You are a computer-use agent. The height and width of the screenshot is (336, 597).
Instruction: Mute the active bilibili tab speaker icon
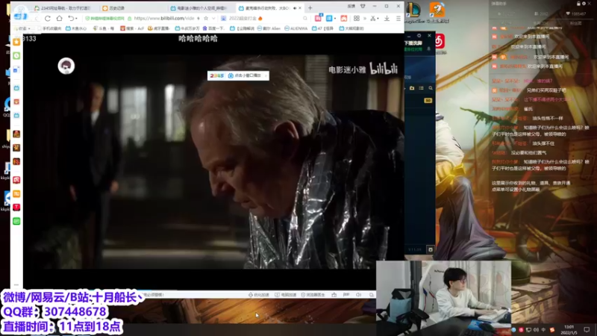(295, 8)
